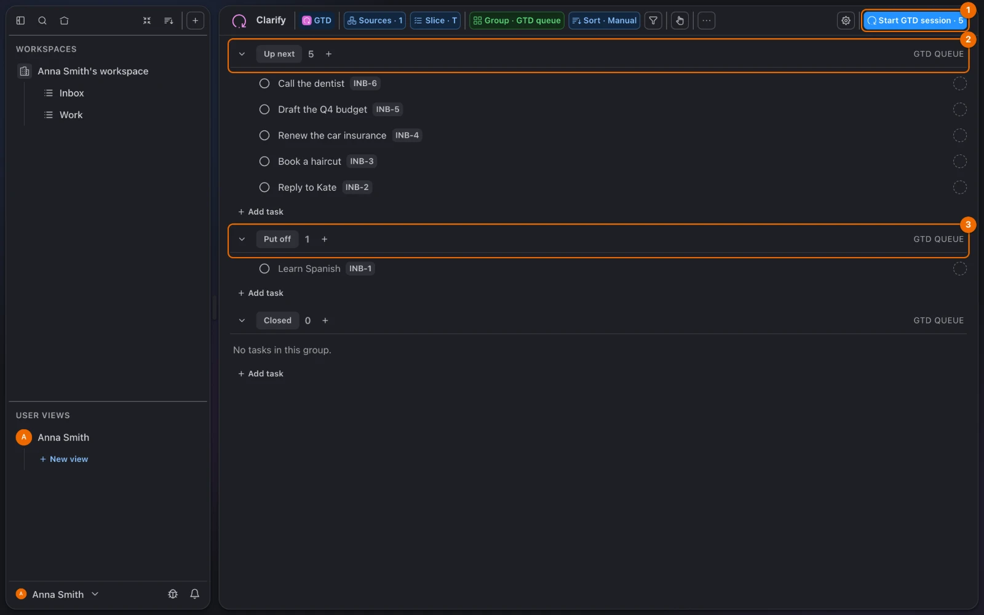Open the three-dots more options menu

(x=707, y=20)
